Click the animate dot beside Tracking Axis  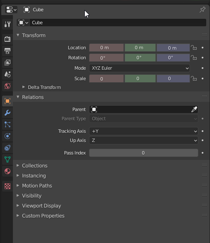click(x=203, y=131)
